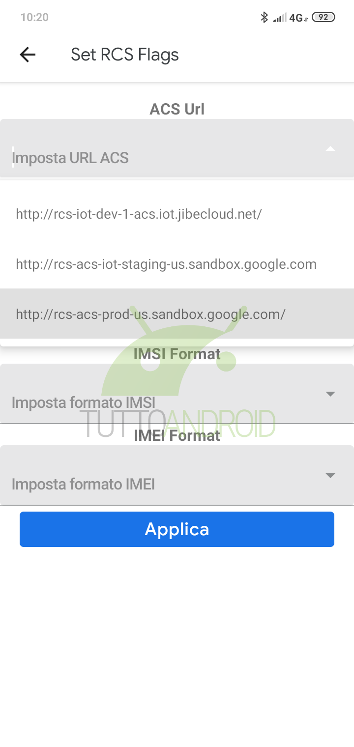The width and height of the screenshot is (354, 747).
Task: Tap the battery level indicator
Action: 323,17
